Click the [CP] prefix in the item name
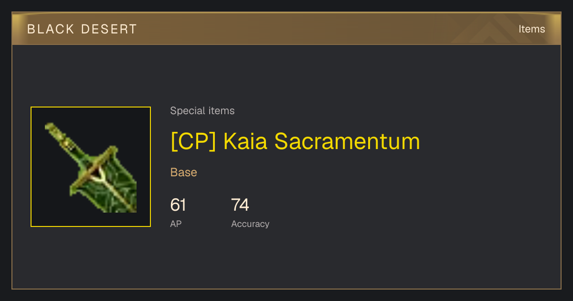Screen dimensions: 573x301 pos(193,141)
